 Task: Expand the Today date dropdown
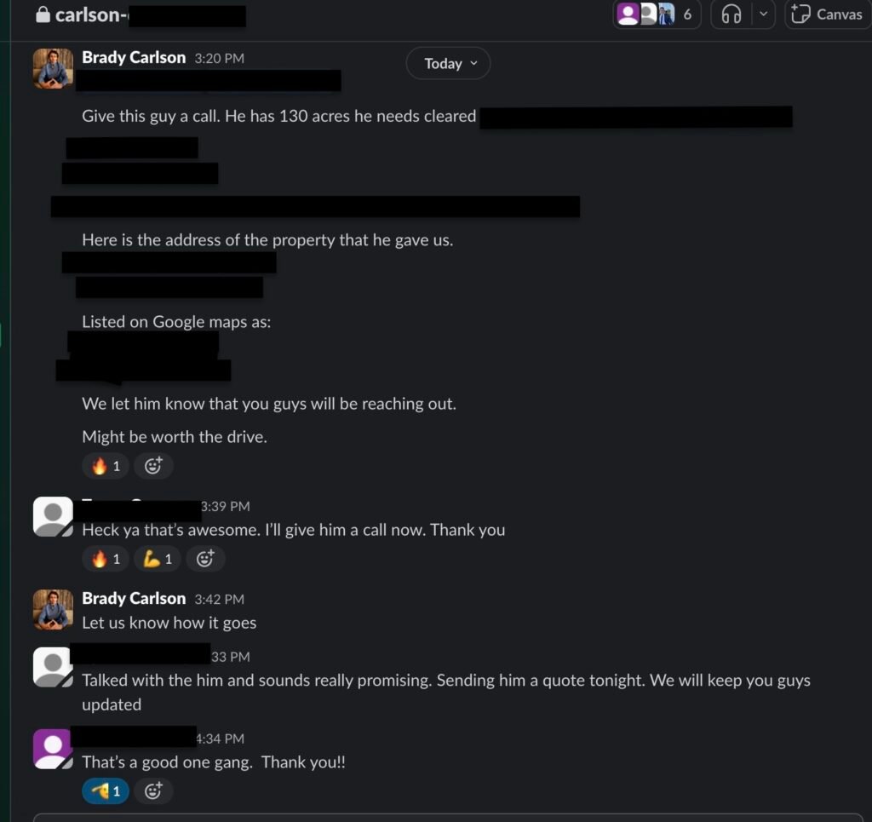pos(448,63)
